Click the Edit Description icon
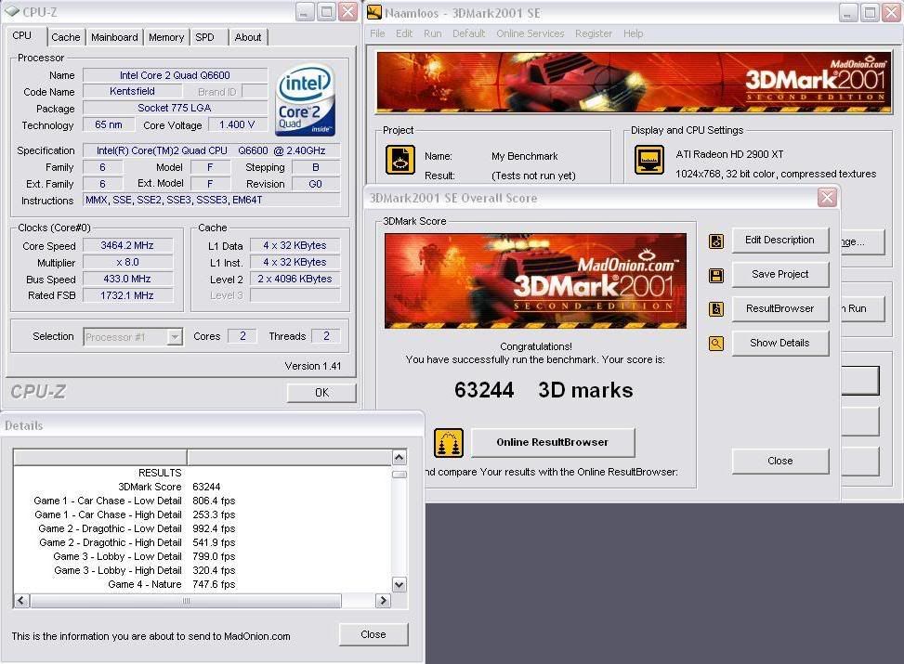The width and height of the screenshot is (904, 664). coord(716,241)
